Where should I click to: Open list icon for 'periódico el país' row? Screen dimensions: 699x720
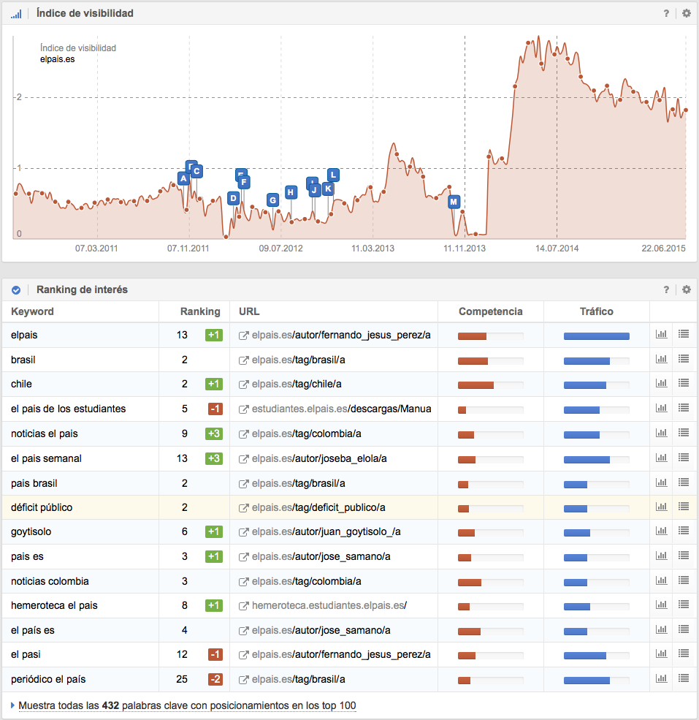click(x=684, y=679)
